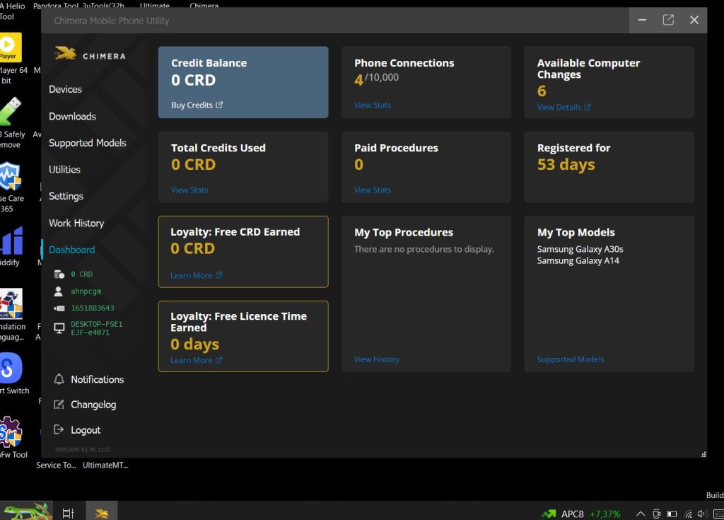The height and width of the screenshot is (520, 724).
Task: Log out of Chimera
Action: click(86, 430)
